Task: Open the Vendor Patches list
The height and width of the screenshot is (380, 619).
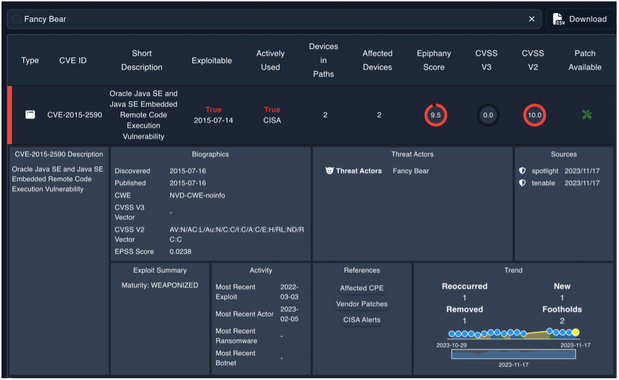Action: tap(362, 304)
